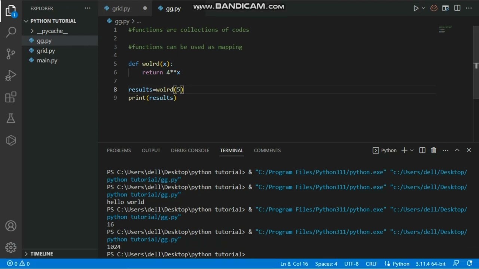Place cursor on line 6 return statement

pos(161,72)
